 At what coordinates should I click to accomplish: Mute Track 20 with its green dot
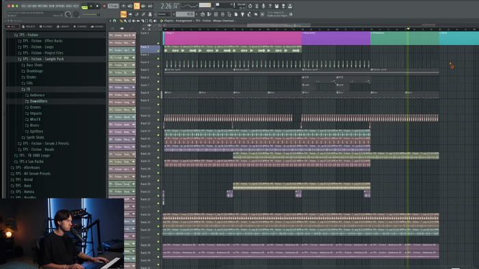[x=158, y=188]
